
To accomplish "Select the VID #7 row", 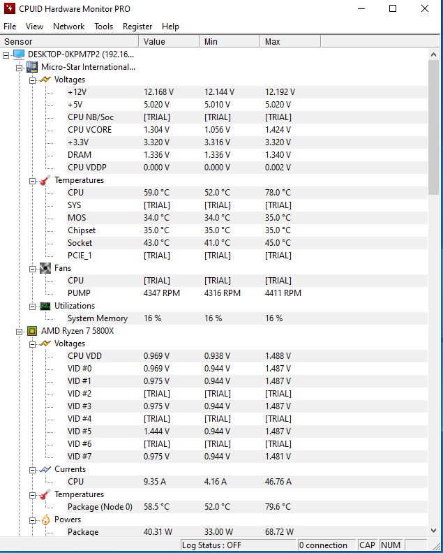I will pyautogui.click(x=247, y=457).
